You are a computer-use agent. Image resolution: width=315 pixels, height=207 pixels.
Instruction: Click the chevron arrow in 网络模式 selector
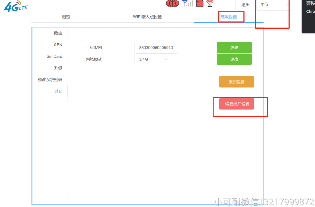pos(166,59)
